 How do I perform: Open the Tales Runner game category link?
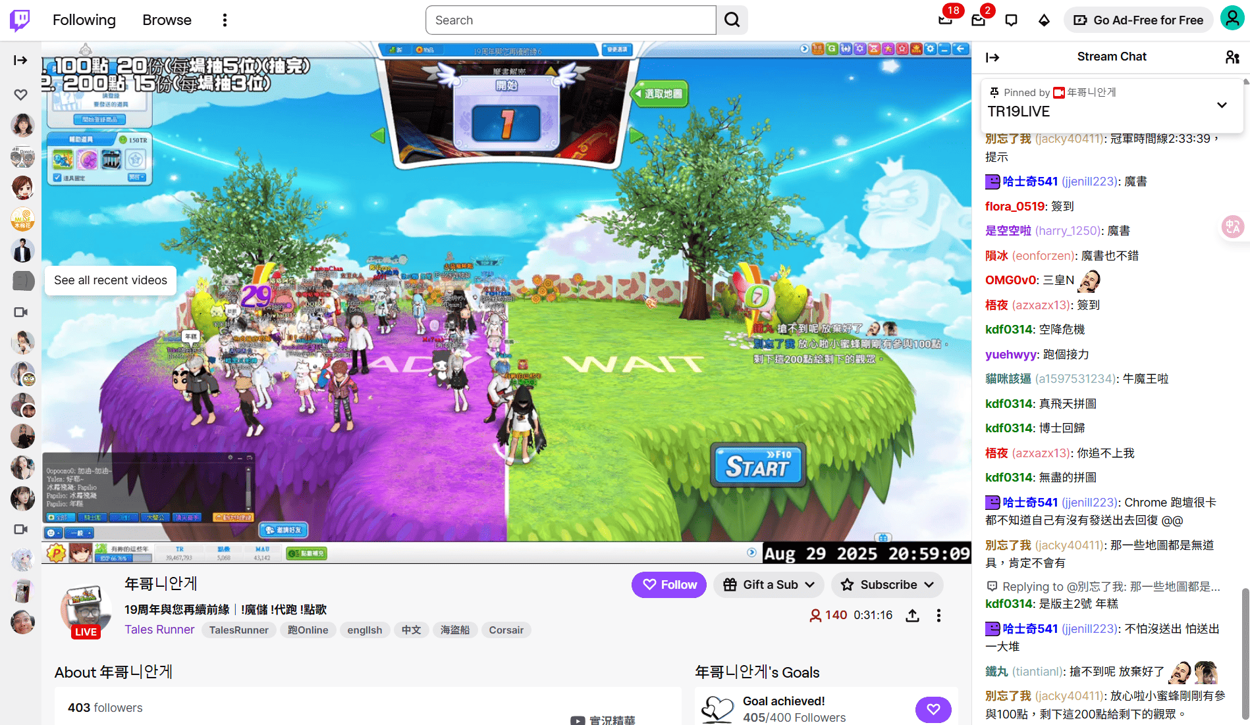(159, 630)
